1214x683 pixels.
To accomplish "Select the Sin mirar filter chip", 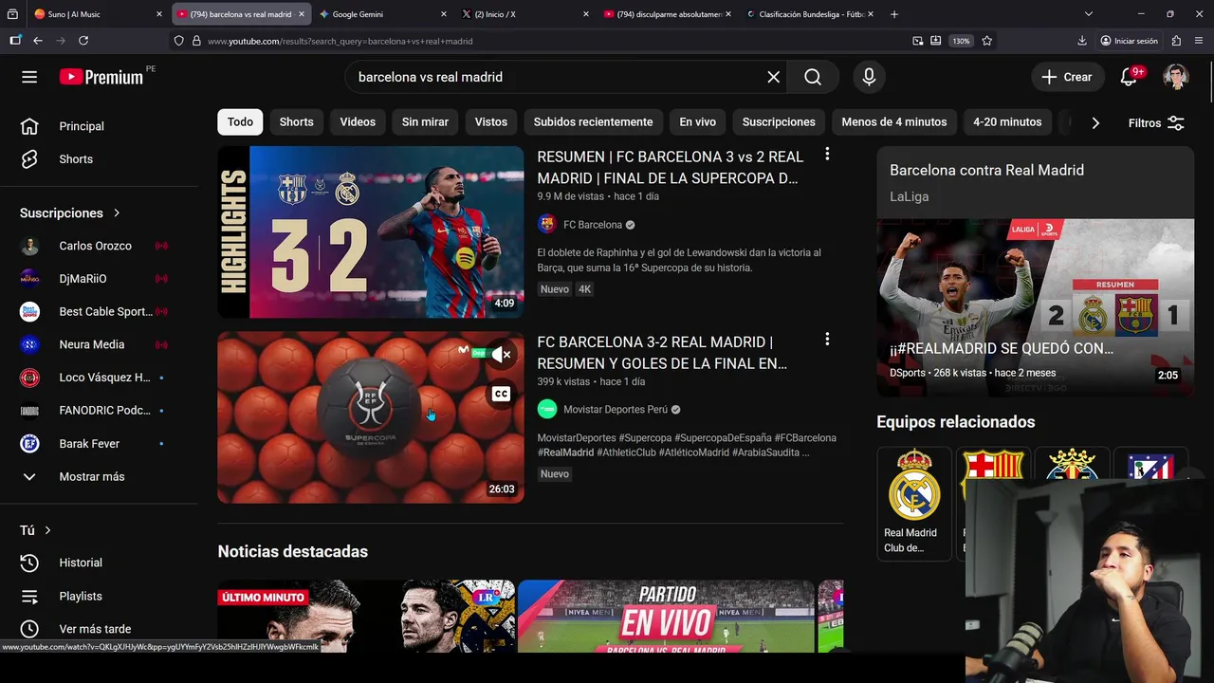I will 425,121.
